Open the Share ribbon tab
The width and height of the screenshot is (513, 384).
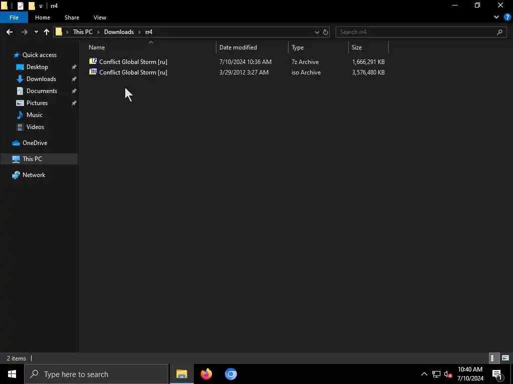[x=72, y=17]
